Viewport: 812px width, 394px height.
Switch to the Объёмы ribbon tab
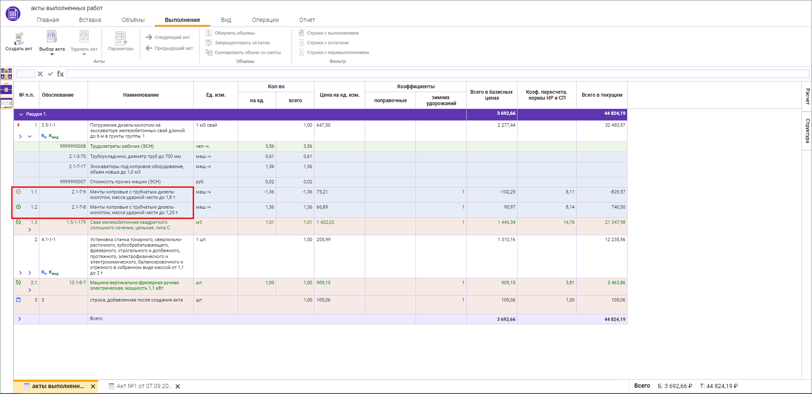coord(133,20)
